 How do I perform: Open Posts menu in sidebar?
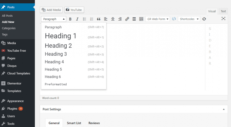click(17, 7)
